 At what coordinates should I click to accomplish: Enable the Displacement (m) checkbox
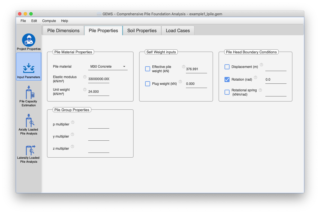point(227,67)
